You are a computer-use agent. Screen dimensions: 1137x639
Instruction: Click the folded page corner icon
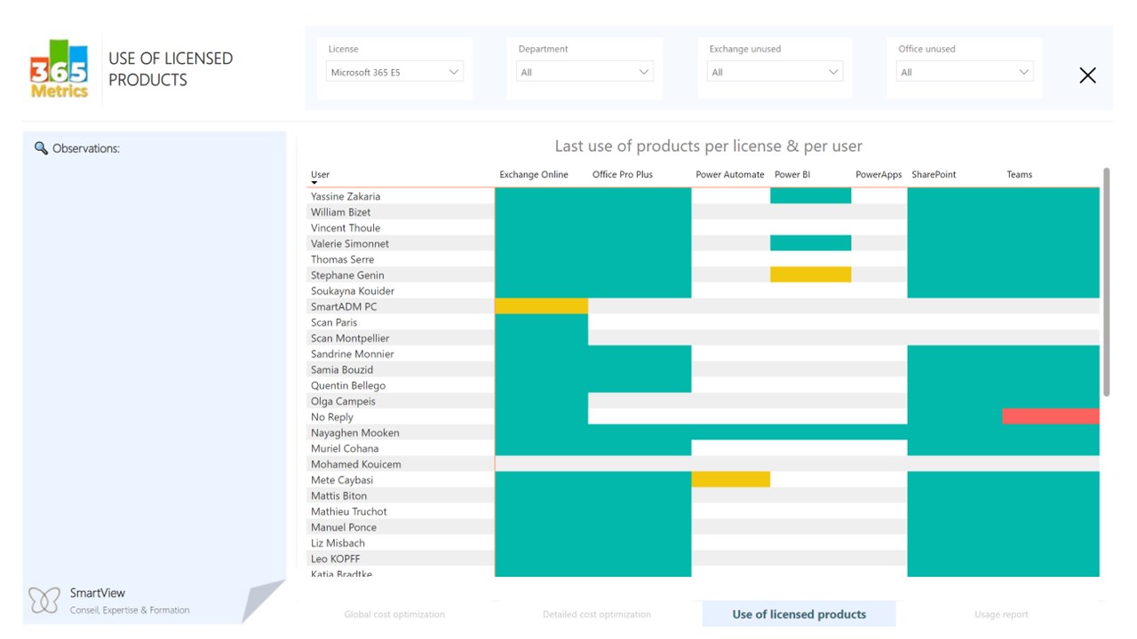click(263, 602)
